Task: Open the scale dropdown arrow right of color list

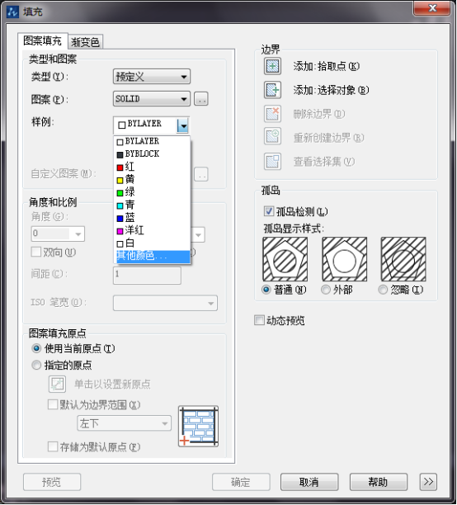Action: click(198, 234)
